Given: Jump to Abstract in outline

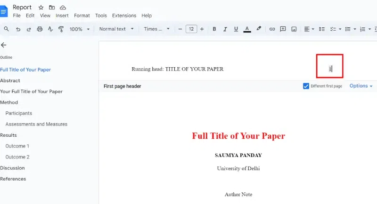Looking at the screenshot, I should [10, 80].
